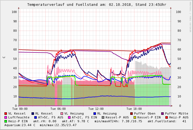The image size is (193, 130).
Task: Click the dark red Puffer Oben legend square
Action: coord(132,113)
